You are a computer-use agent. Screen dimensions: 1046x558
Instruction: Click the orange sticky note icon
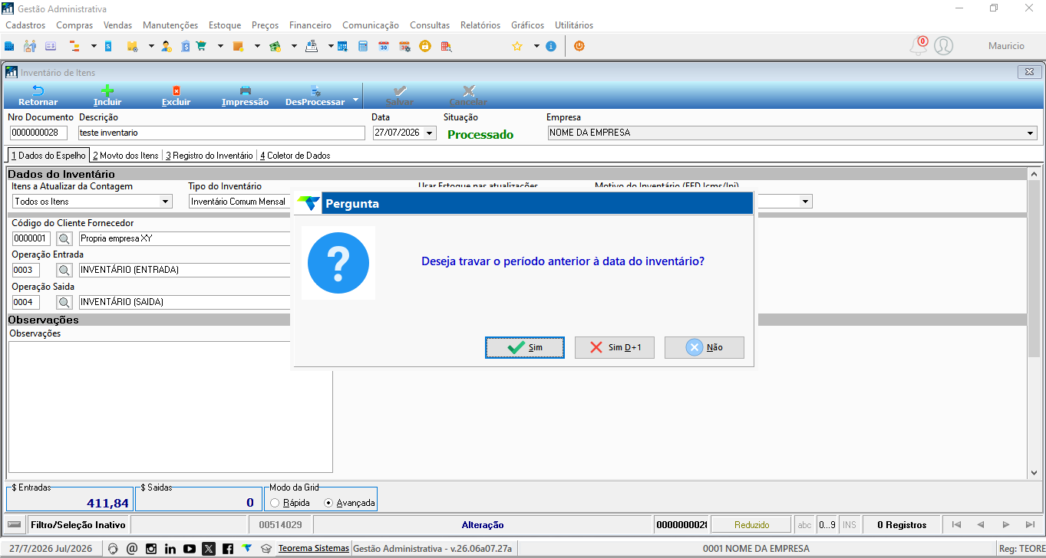click(238, 46)
